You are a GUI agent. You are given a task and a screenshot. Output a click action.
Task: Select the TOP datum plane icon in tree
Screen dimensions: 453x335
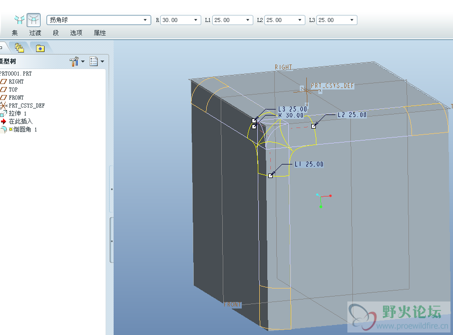click(x=4, y=89)
